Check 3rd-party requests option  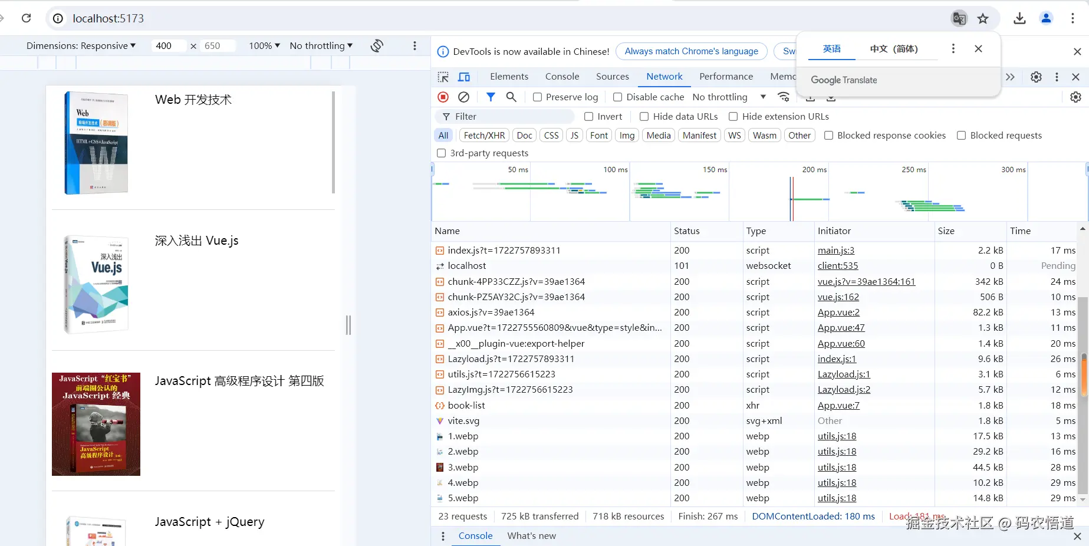[441, 153]
